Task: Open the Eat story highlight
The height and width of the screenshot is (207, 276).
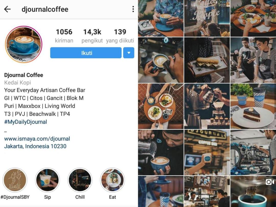Action: click(112, 180)
